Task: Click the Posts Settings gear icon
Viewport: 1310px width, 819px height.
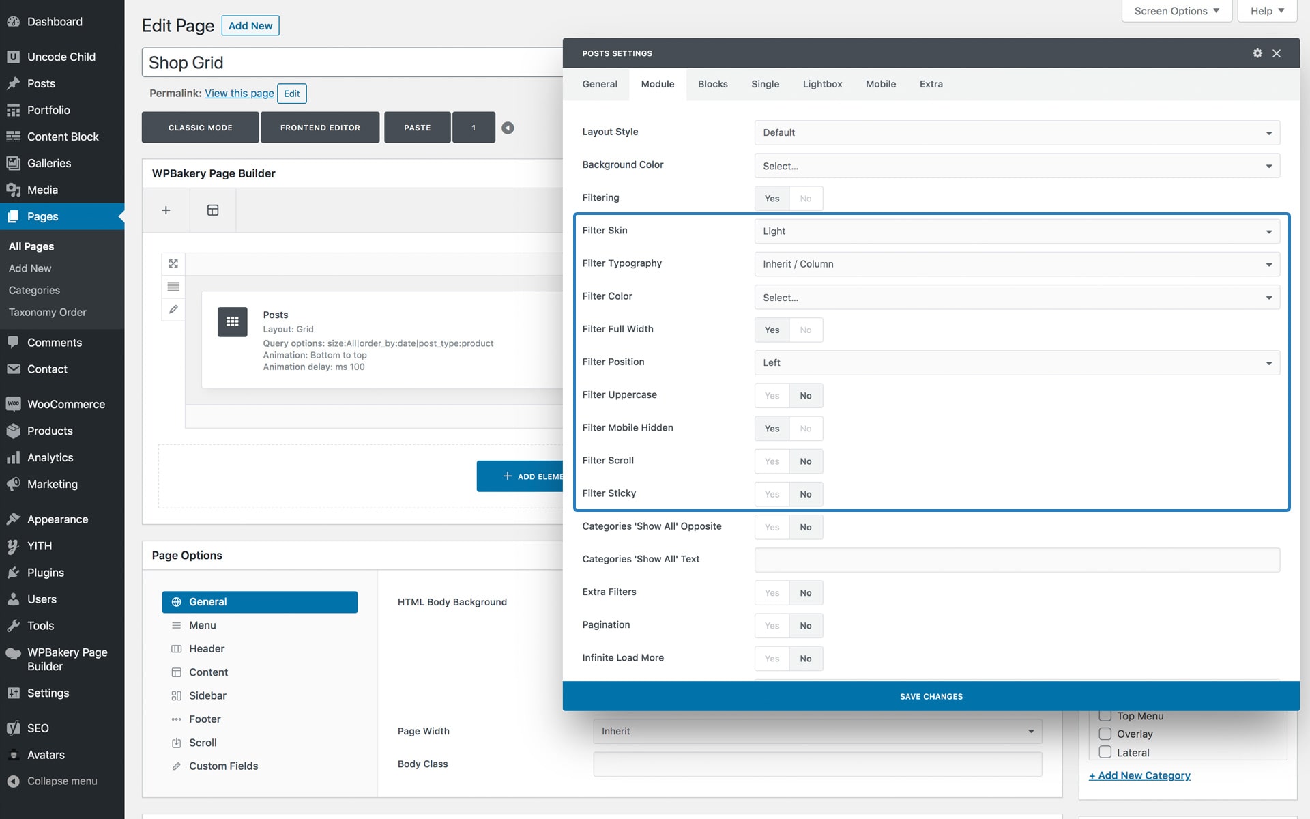Action: pyautogui.click(x=1257, y=53)
